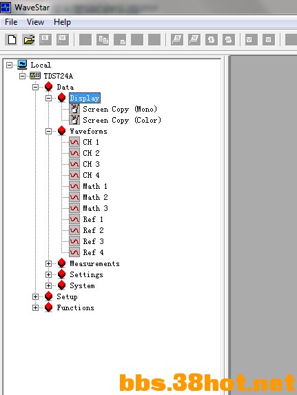Image resolution: width=297 pixels, height=395 pixels.
Task: Click the dotted-sheet S toolbar icon
Action: coord(45,40)
